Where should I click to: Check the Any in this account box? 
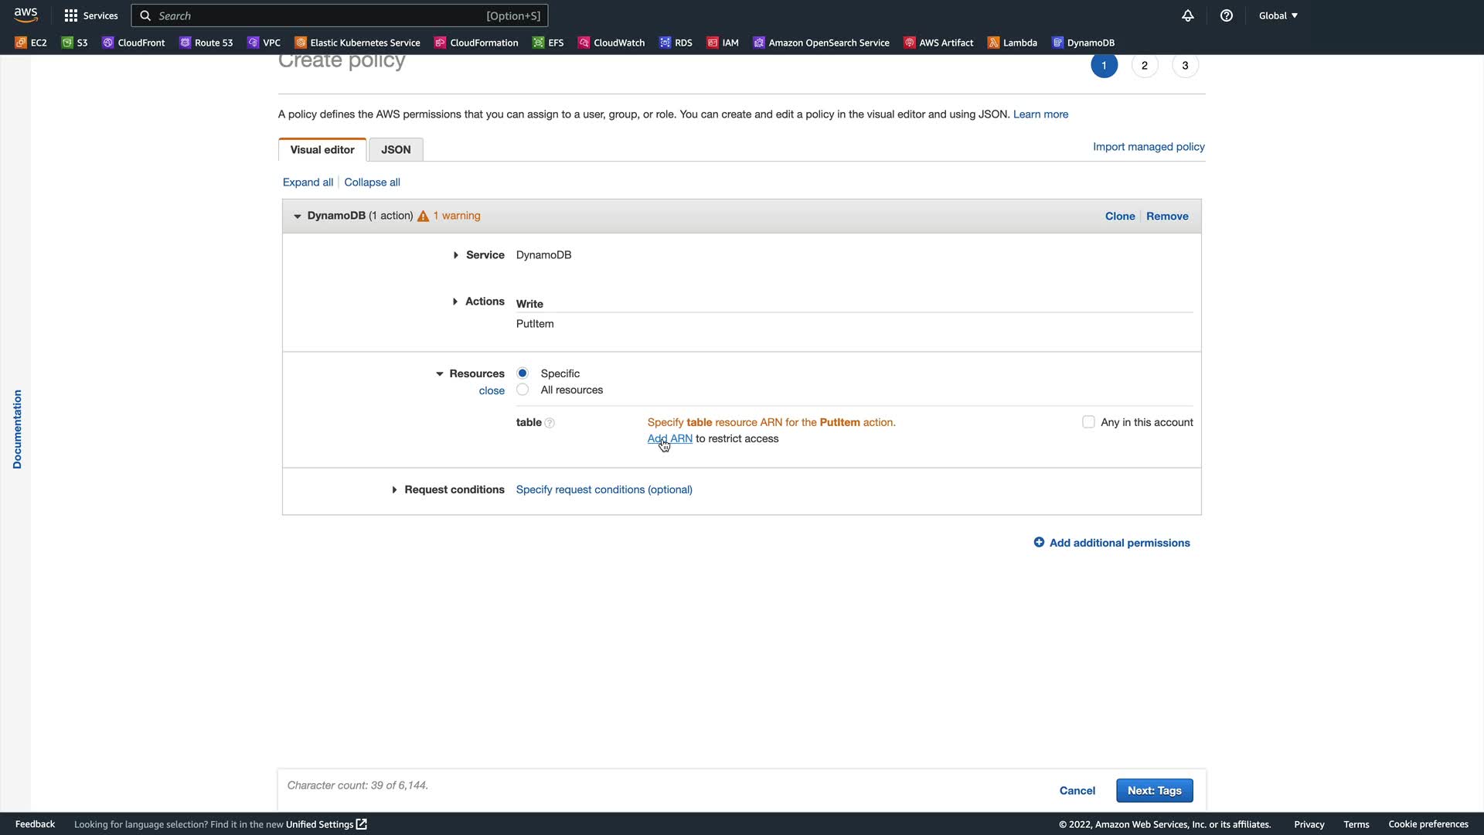[1088, 422]
